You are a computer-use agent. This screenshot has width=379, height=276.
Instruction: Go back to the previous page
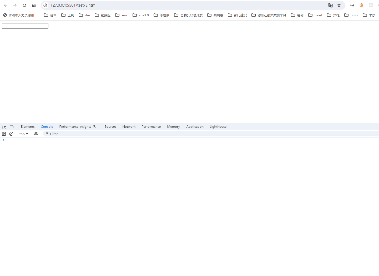6,5
